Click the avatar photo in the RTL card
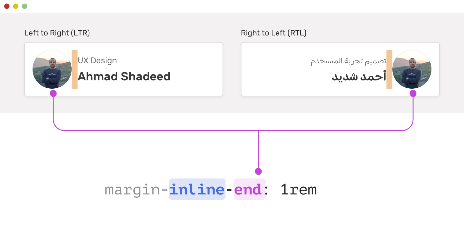Screen dimensions: 464x237 pos(412,69)
